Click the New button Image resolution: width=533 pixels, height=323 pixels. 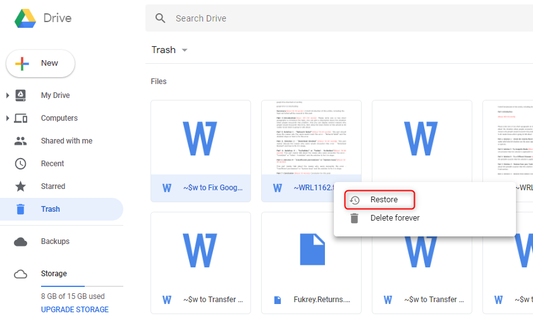tap(40, 63)
